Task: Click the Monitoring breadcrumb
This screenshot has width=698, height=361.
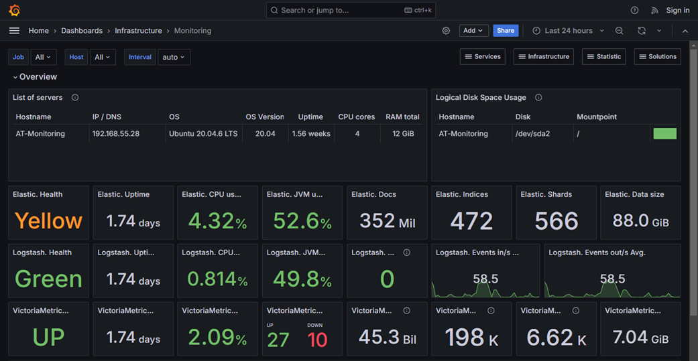Action: coord(192,31)
